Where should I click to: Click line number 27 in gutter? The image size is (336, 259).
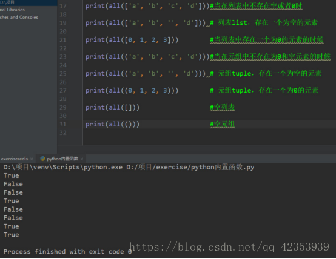(63, 90)
